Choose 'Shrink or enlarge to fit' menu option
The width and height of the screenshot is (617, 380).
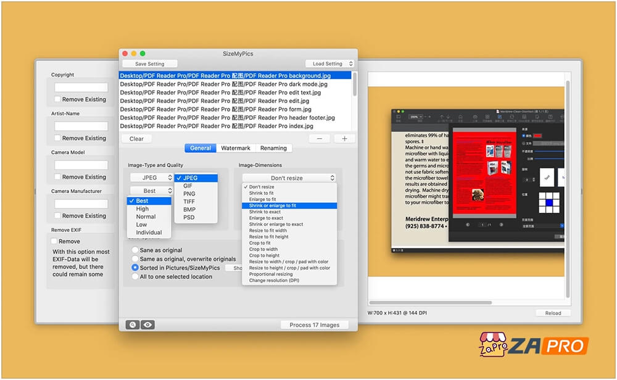[273, 205]
